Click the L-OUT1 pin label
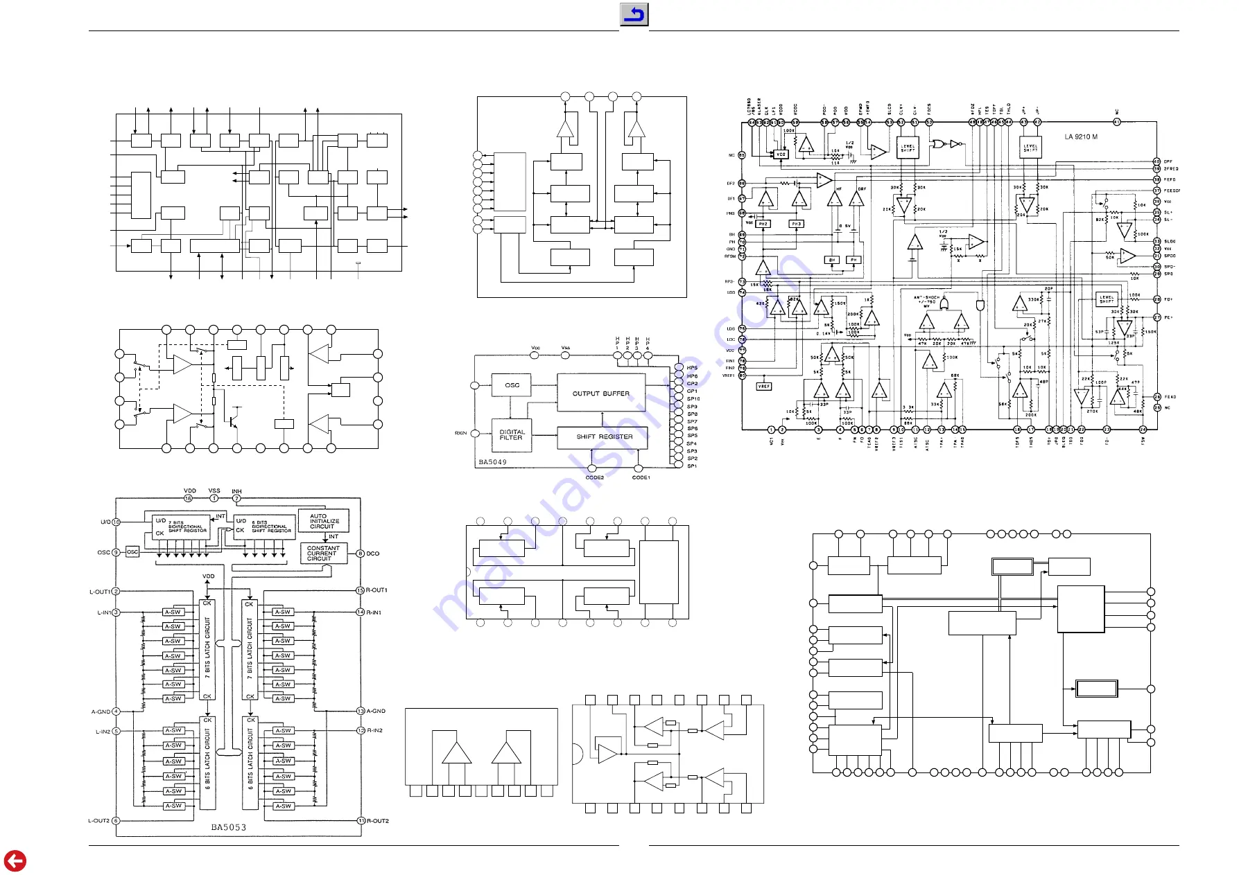The width and height of the screenshot is (1239, 875). click(100, 592)
